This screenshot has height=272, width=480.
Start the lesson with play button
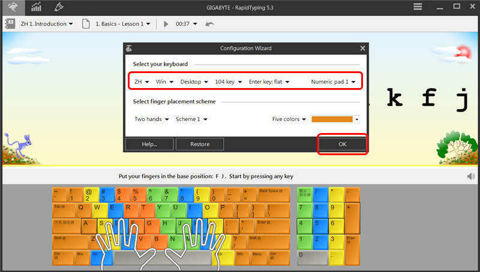(x=166, y=24)
